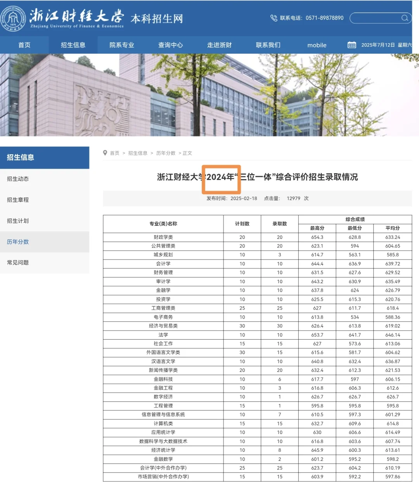The height and width of the screenshot is (488, 419).
Task: Click the 金融科技 row name
Action: [x=163, y=379]
